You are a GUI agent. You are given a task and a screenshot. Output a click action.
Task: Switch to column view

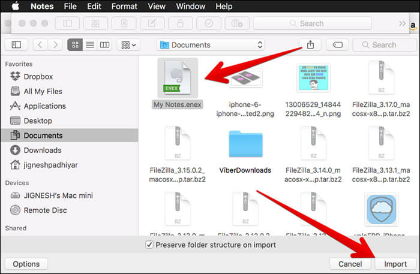pyautogui.click(x=104, y=45)
